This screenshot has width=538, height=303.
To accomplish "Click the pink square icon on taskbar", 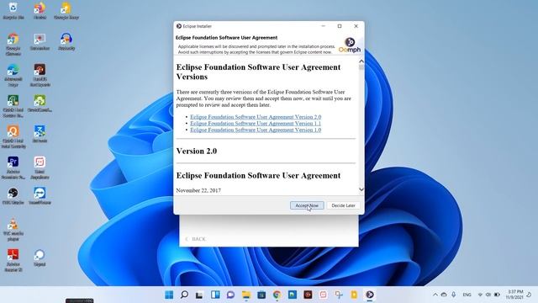I will pyautogui.click(x=323, y=295).
